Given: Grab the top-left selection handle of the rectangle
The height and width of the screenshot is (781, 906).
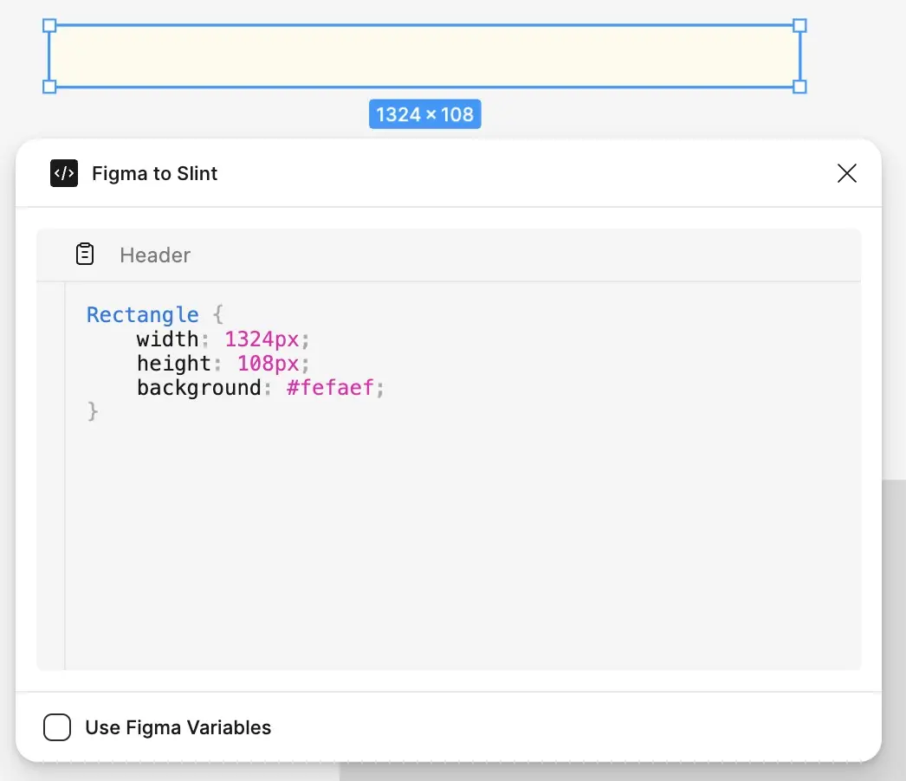Looking at the screenshot, I should 49,26.
